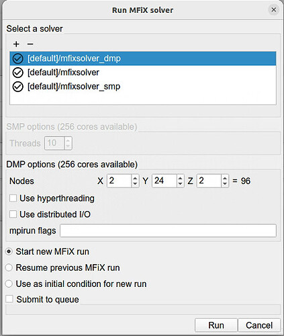The image size is (284, 336).
Task: Decrease the Z nodes value
Action: (225, 183)
